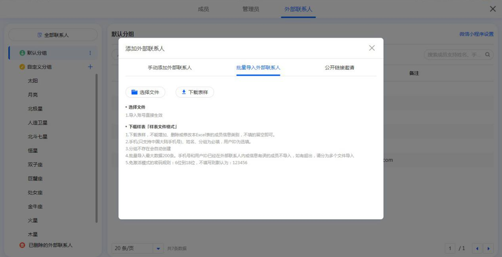Select the 批量导入外部联系人 tab
Viewport: 502px width, 257px height.
(258, 68)
